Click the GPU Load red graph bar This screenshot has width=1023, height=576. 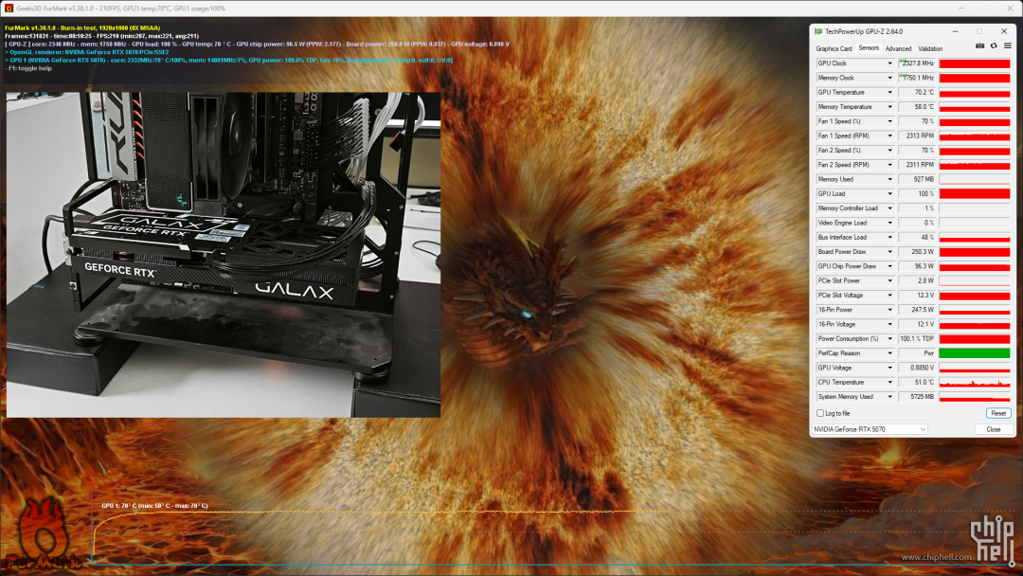pyautogui.click(x=975, y=194)
